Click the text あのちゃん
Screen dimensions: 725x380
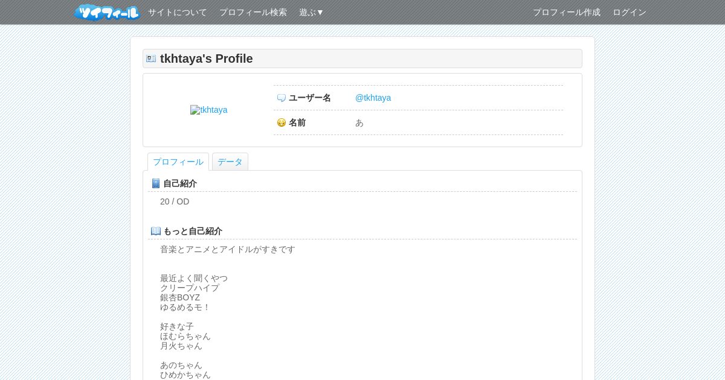(x=181, y=365)
